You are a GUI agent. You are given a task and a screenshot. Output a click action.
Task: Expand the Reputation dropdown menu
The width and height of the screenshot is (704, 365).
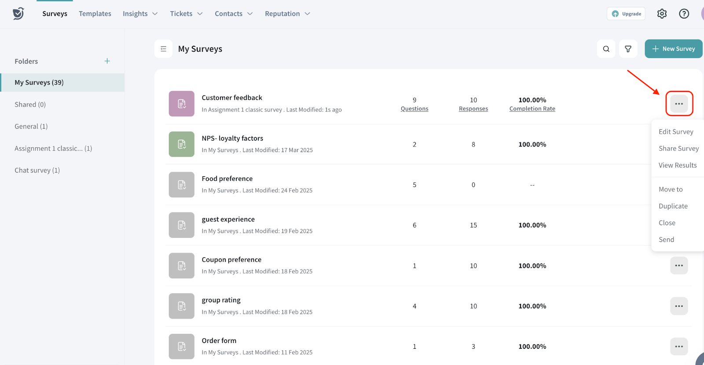pos(287,14)
